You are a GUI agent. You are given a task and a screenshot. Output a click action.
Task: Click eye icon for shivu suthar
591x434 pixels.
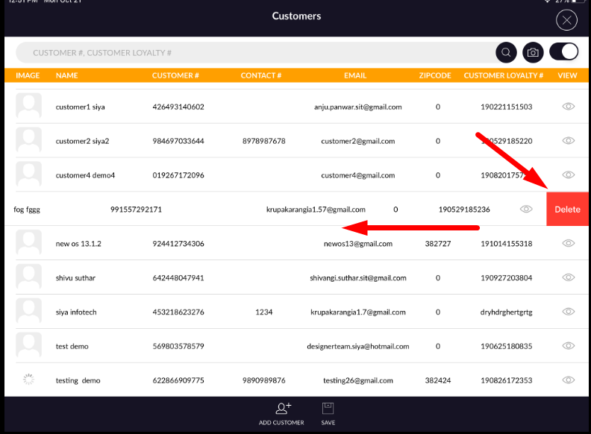[x=568, y=277]
